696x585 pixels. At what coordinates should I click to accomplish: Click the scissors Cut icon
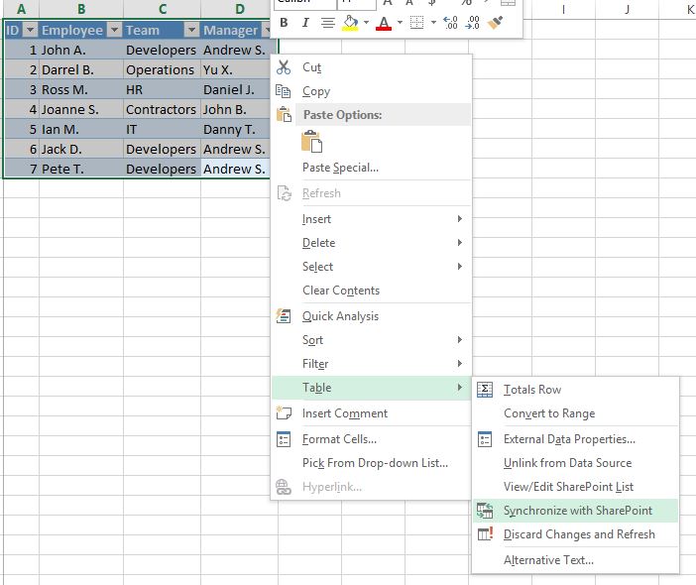click(x=284, y=67)
